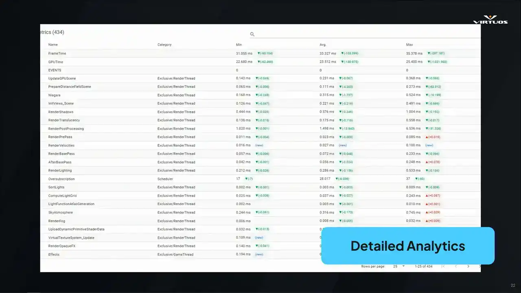
Task: Click the RenderPostProcessing metric name
Action: (x=66, y=129)
